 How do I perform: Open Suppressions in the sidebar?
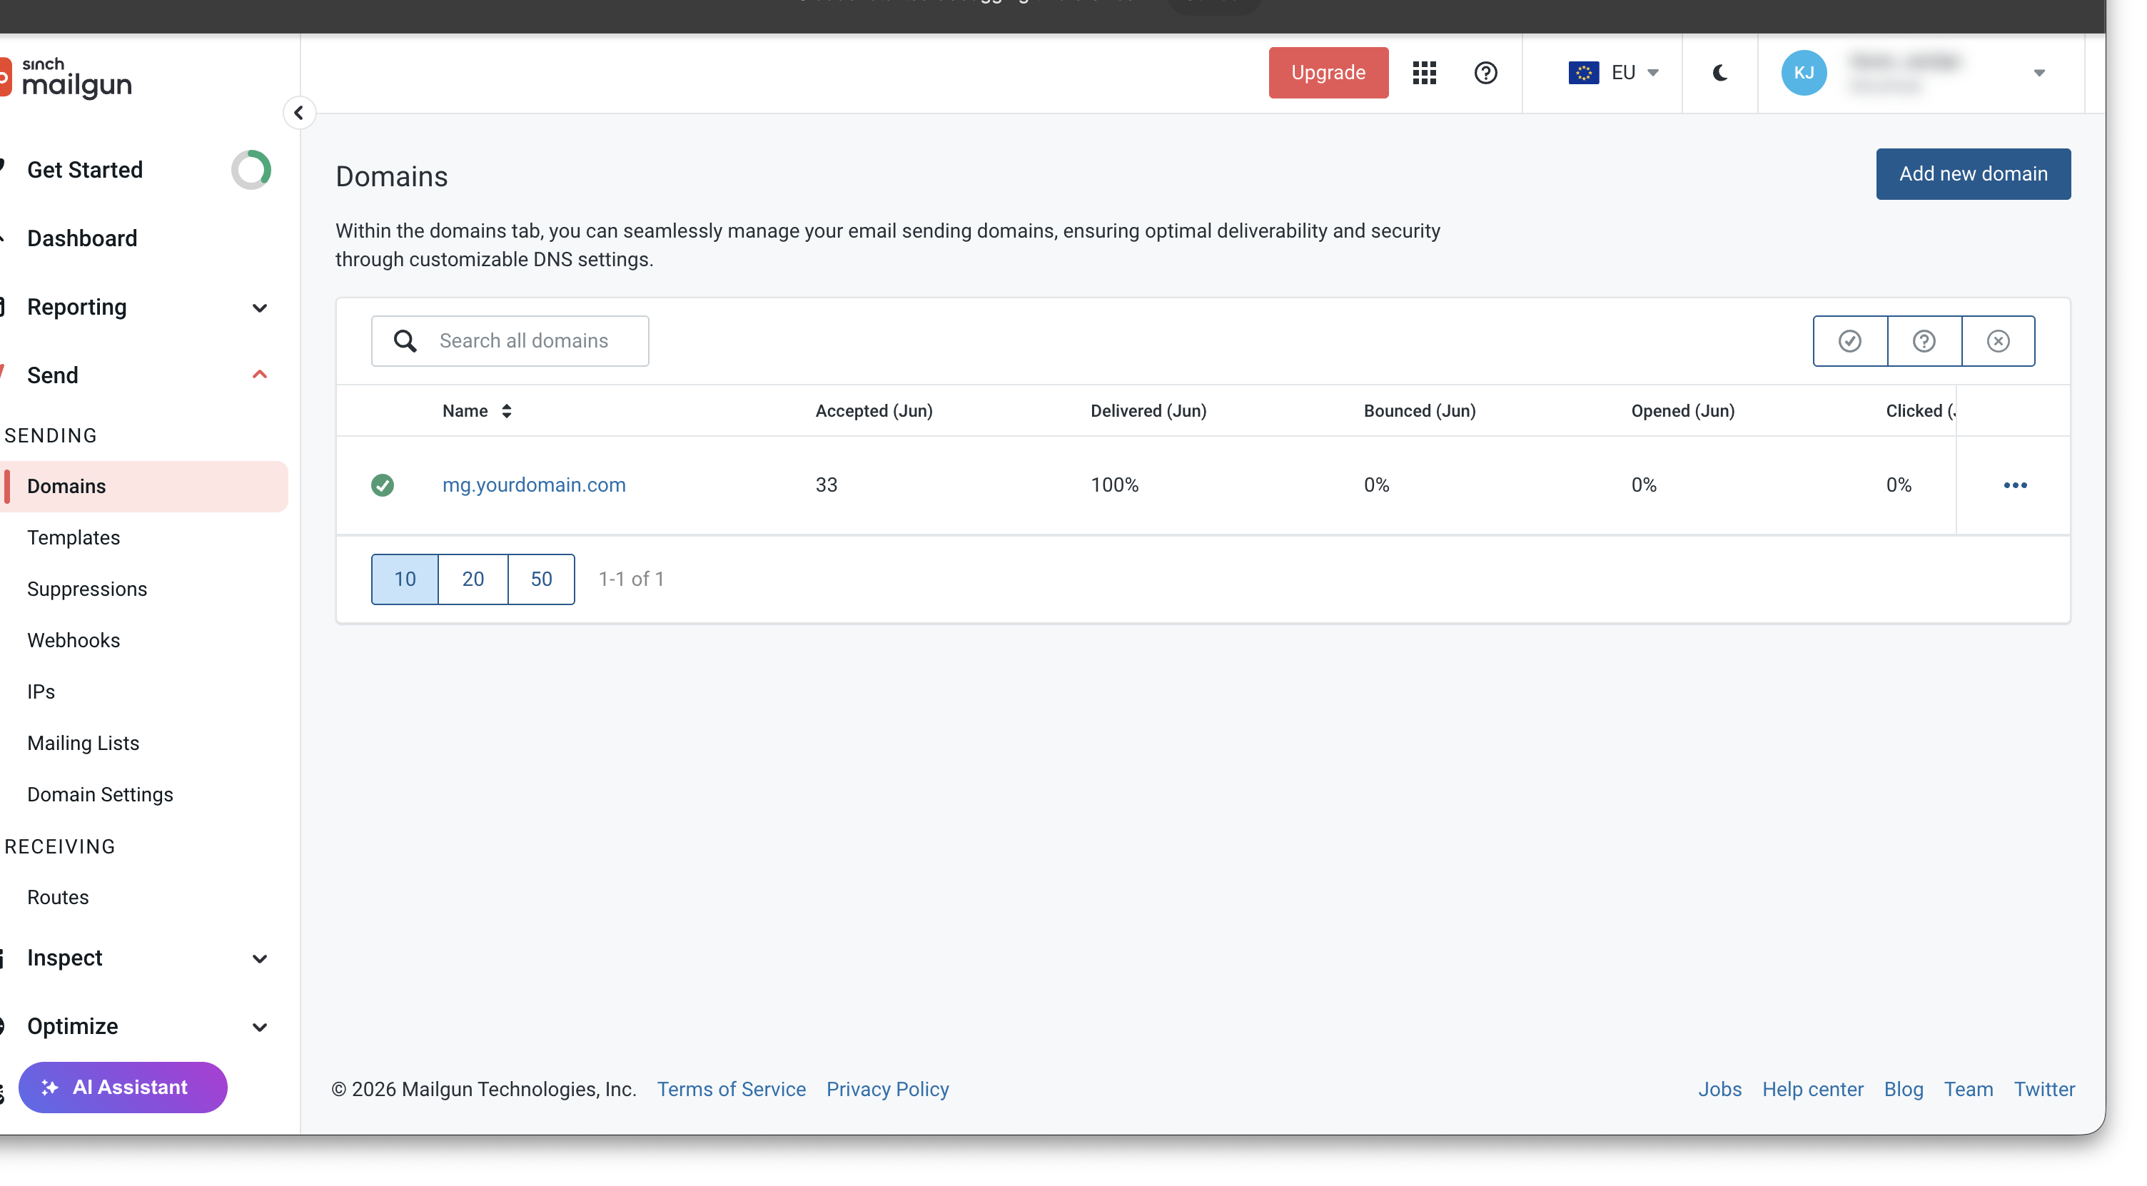click(86, 589)
